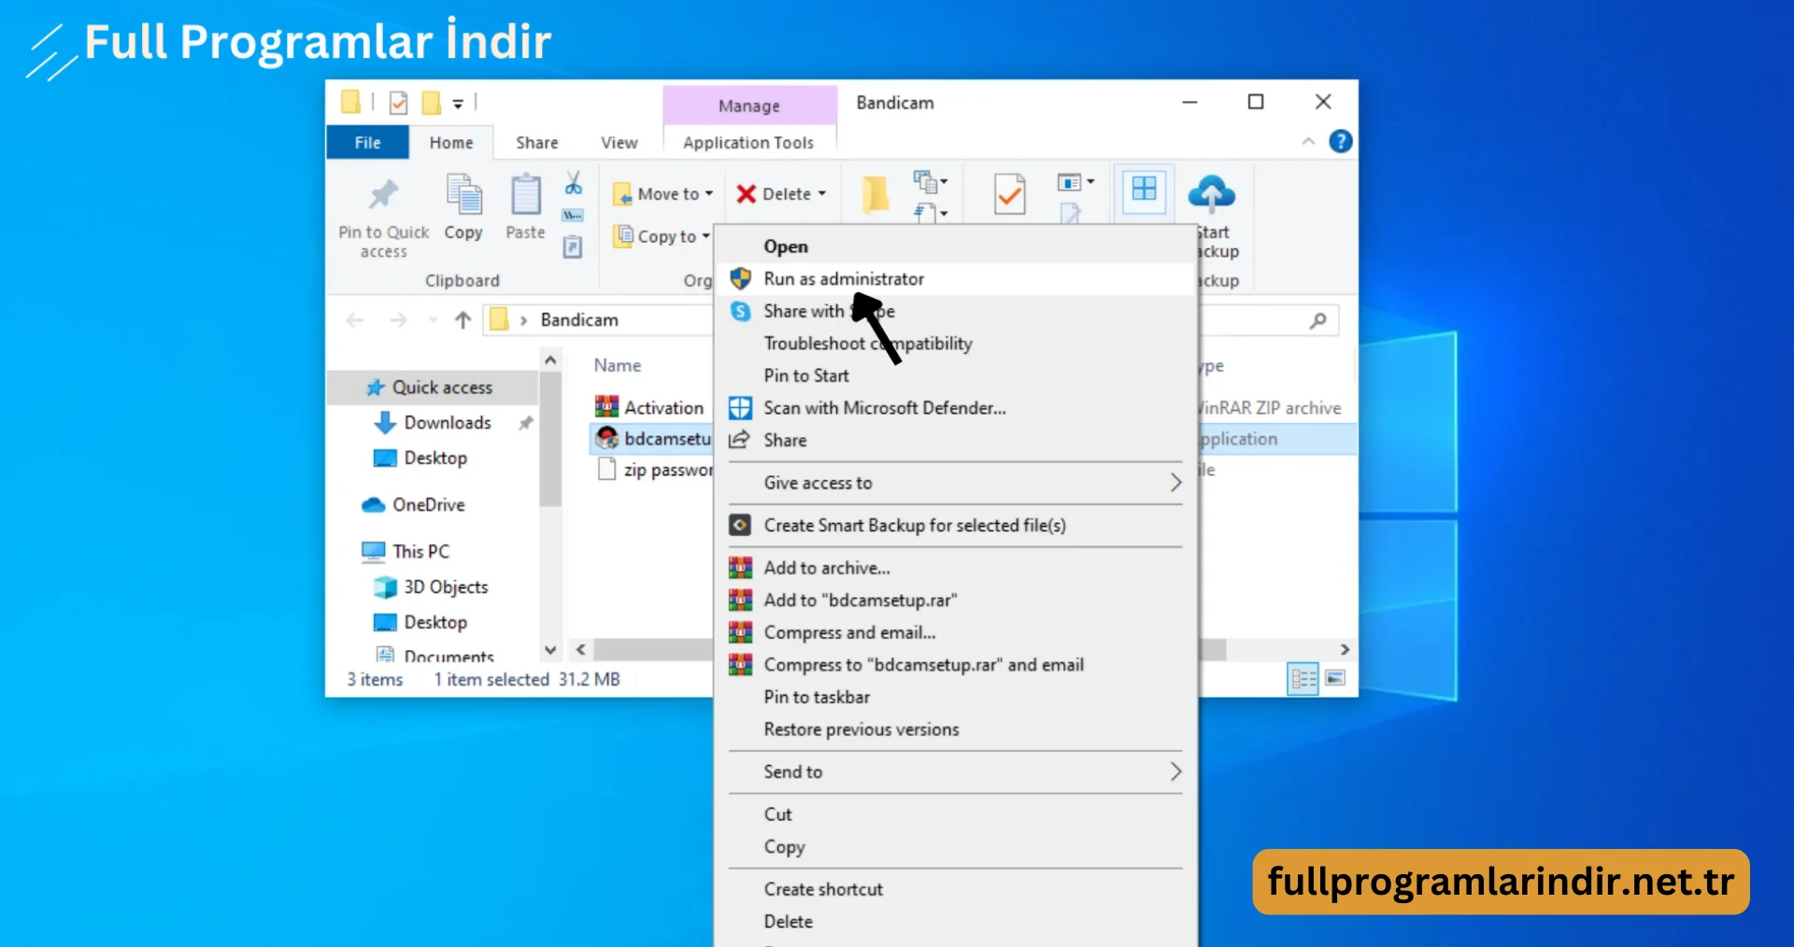Click the Copy path icon in ribbon
This screenshot has height=947, width=1794.
click(x=573, y=216)
